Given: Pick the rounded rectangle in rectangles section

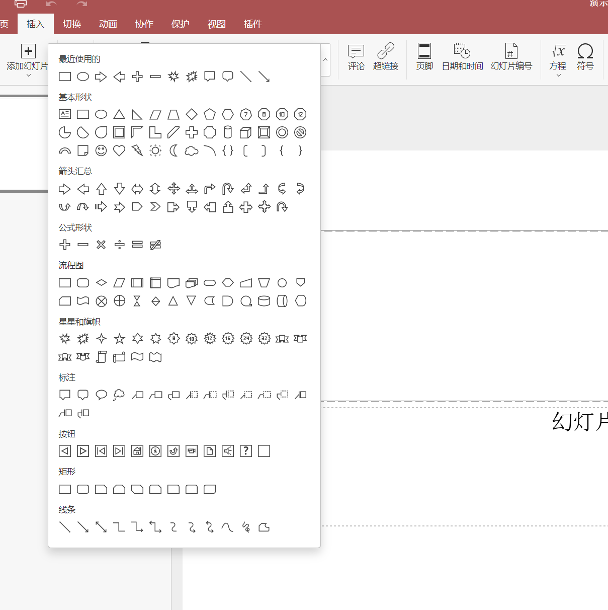Looking at the screenshot, I should (x=83, y=489).
